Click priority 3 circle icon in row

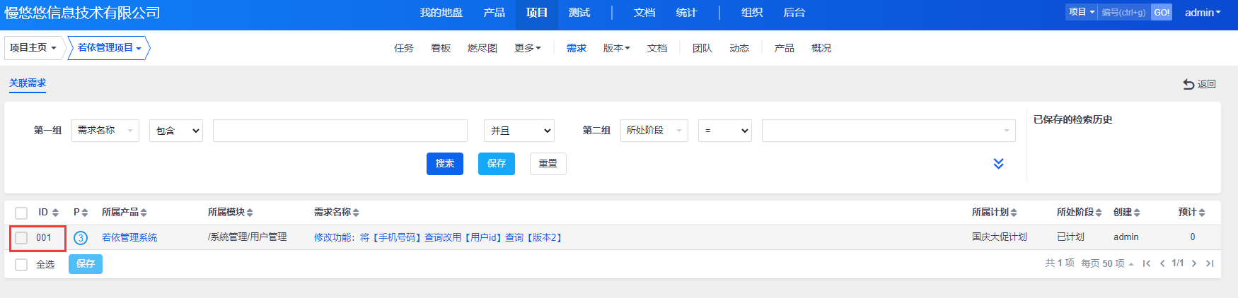81,238
